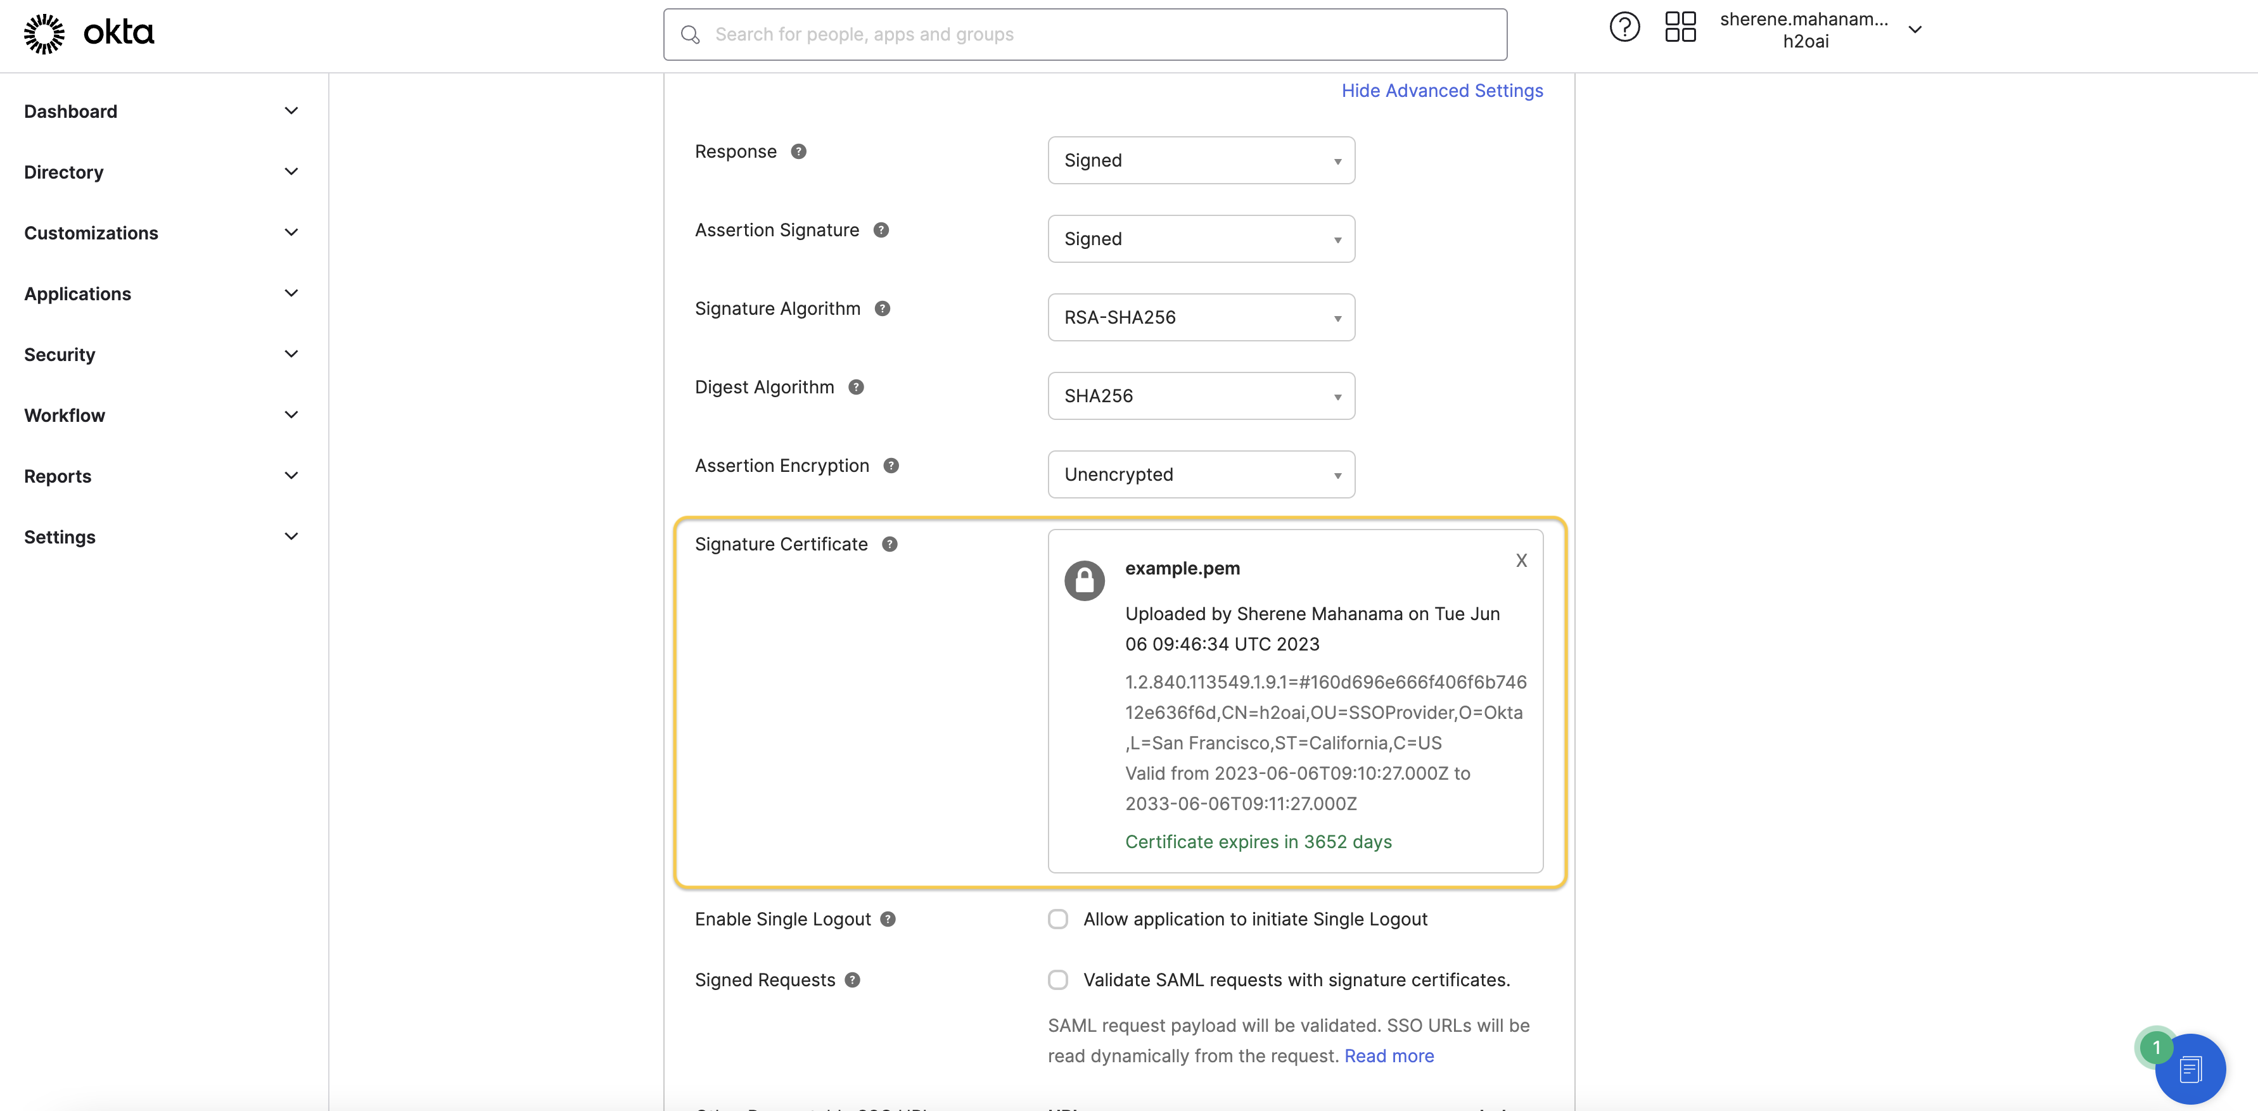Click the example.pem file name

click(x=1182, y=569)
